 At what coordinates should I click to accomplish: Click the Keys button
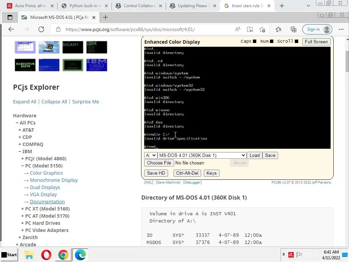coord(211,173)
